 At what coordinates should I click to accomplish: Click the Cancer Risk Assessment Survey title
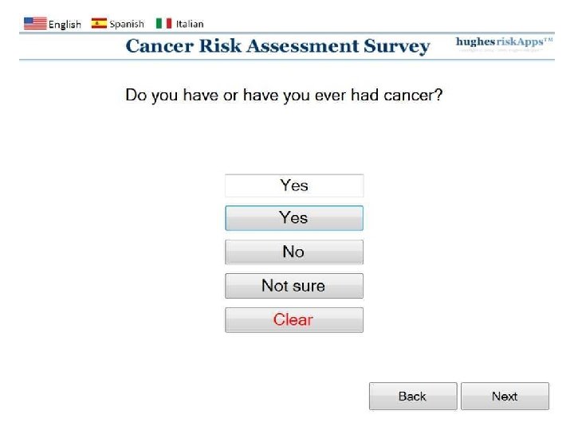tap(277, 45)
